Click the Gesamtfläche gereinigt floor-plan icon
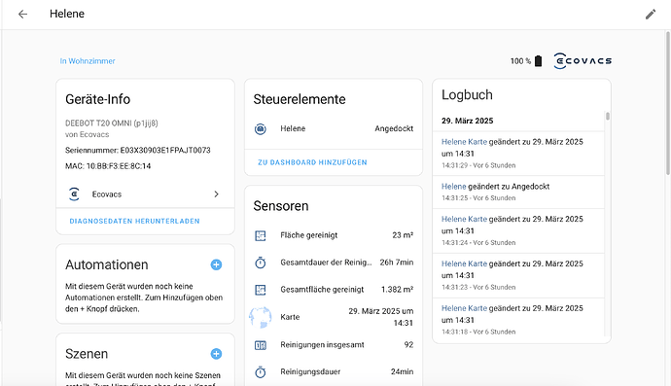Viewport: 671px width, 386px height. coord(261,290)
